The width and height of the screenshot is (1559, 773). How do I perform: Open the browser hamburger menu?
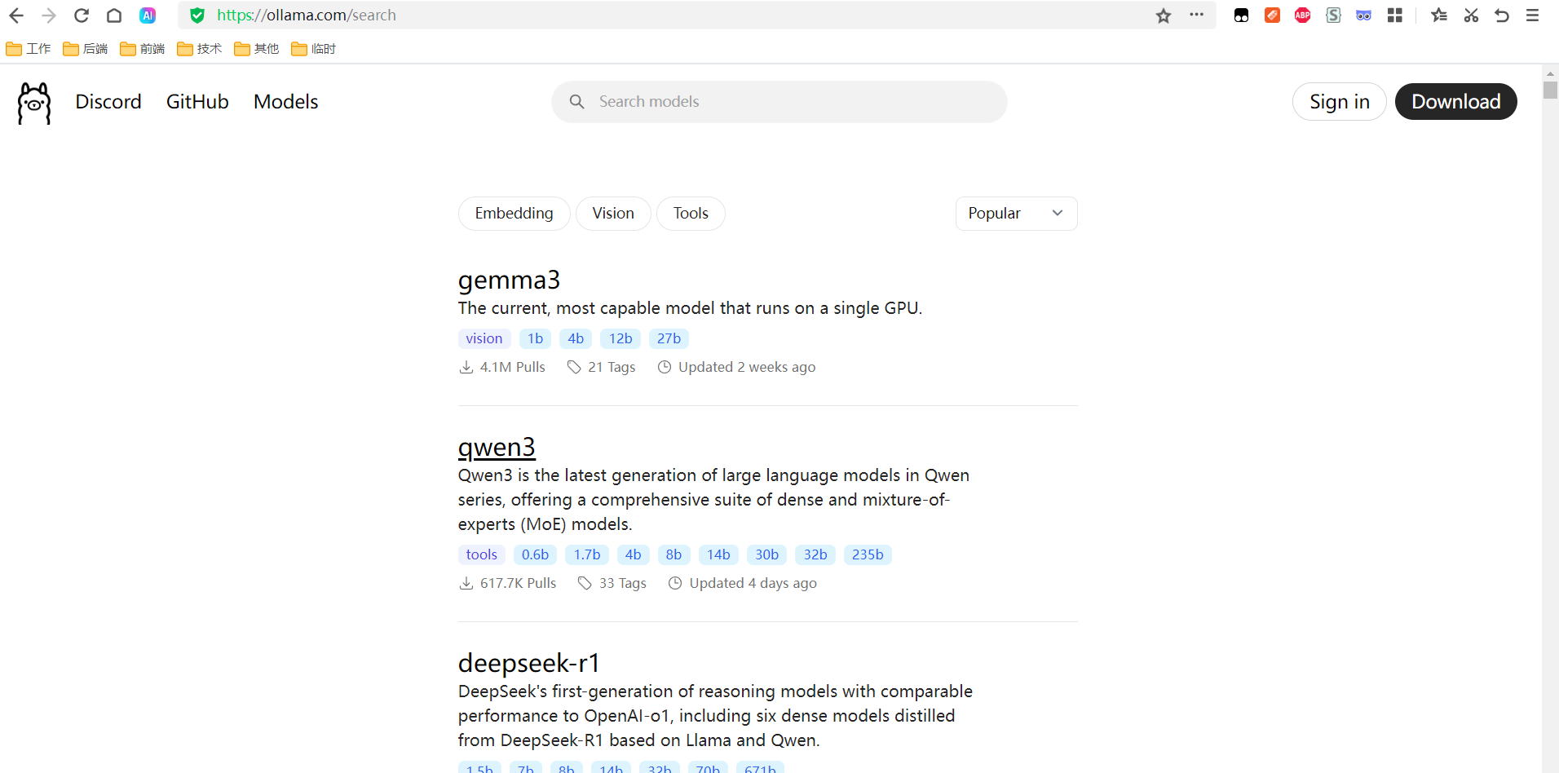pyautogui.click(x=1533, y=15)
